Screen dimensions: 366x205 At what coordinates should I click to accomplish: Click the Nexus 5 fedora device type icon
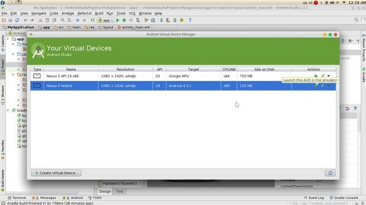pyautogui.click(x=37, y=86)
